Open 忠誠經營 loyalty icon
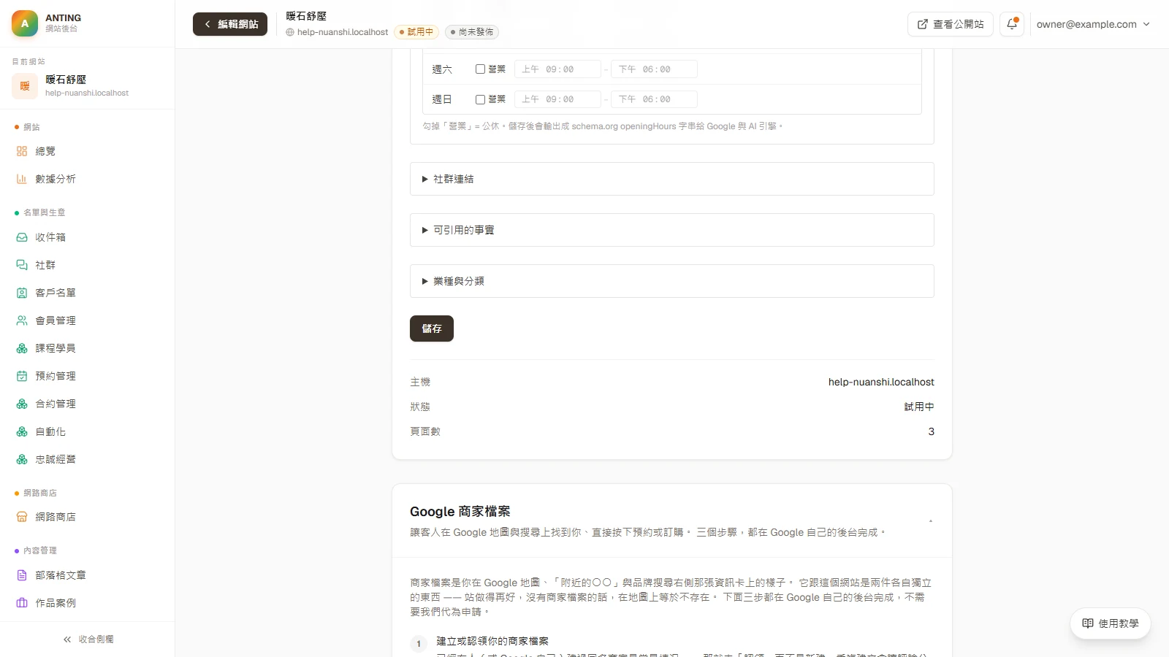The width and height of the screenshot is (1169, 657). point(22,459)
